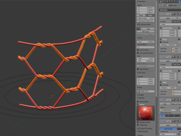Toggle render visibility of the first Array modifier
Screen dimensions: 181x136
(173, 14)
